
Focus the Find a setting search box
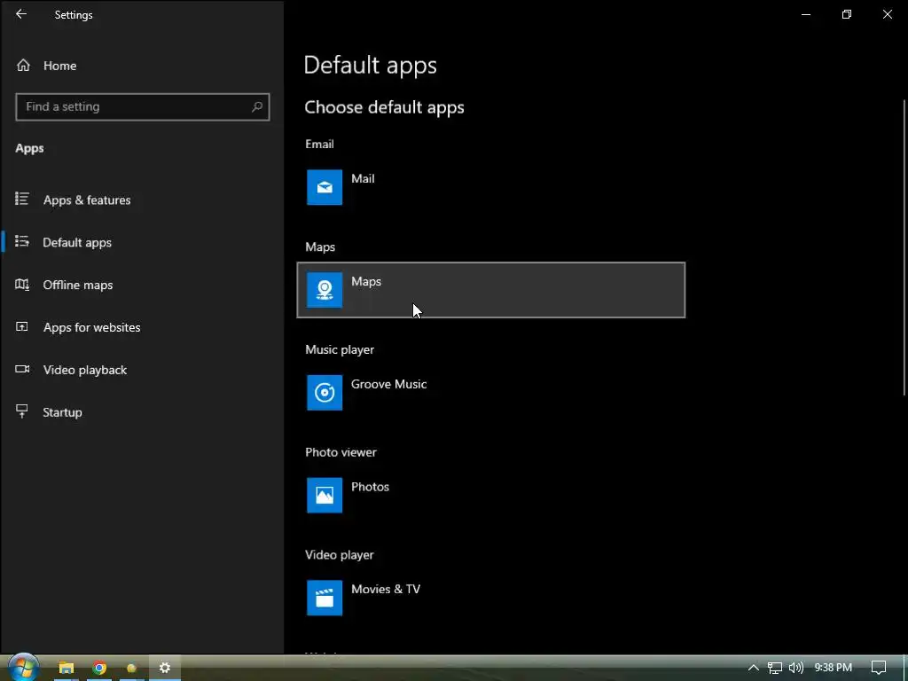click(x=143, y=106)
